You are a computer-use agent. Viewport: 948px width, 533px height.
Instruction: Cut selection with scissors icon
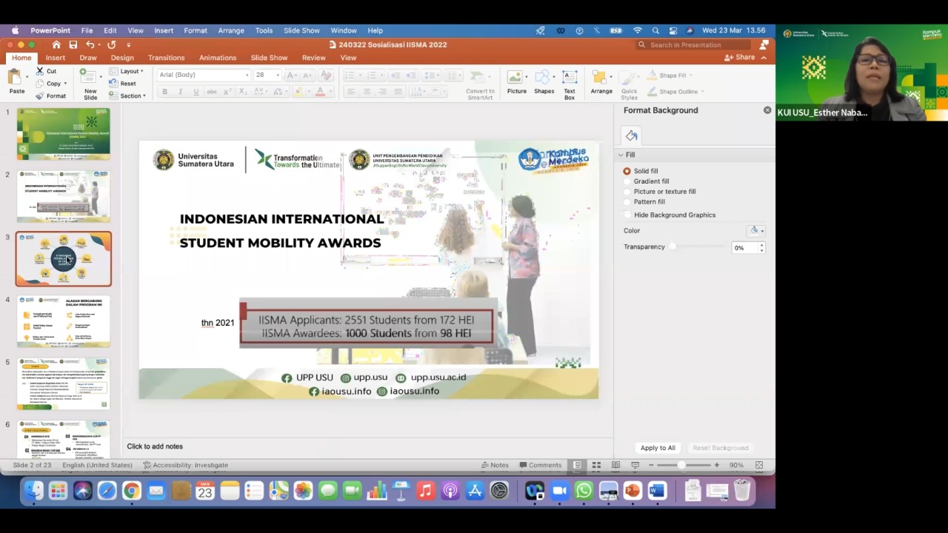coord(40,71)
